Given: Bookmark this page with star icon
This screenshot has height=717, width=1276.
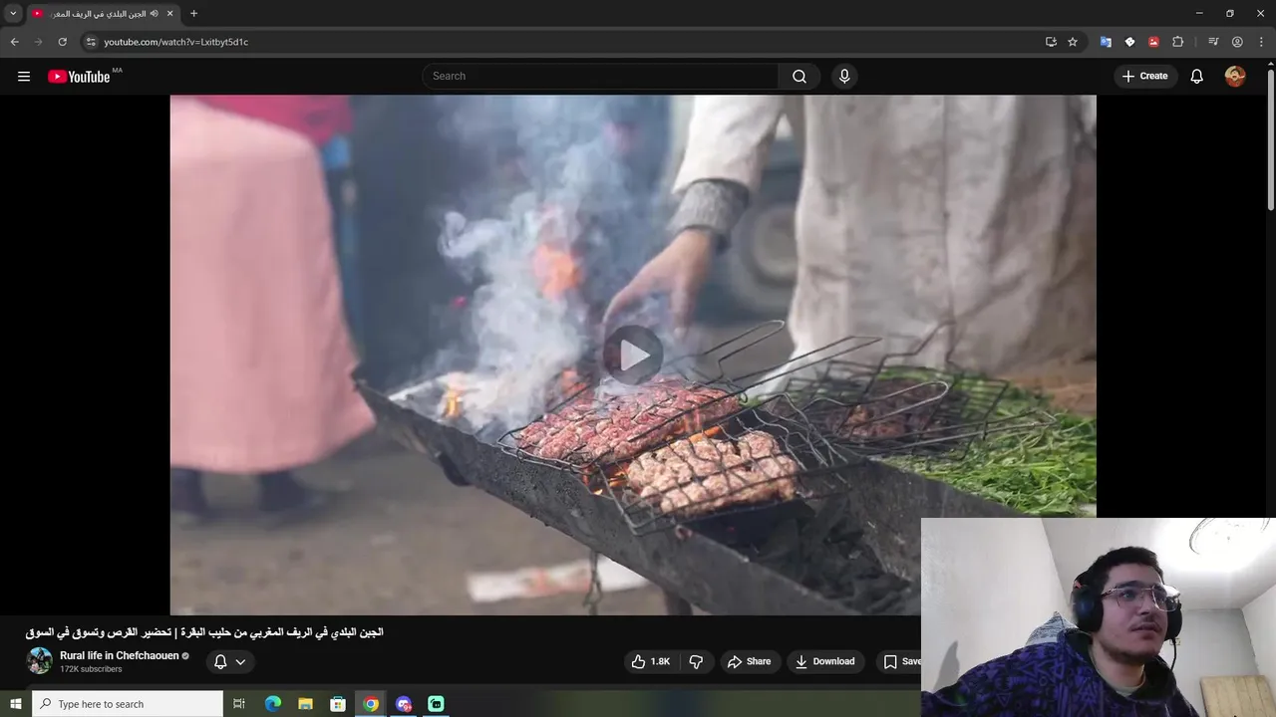Looking at the screenshot, I should pos(1073,42).
